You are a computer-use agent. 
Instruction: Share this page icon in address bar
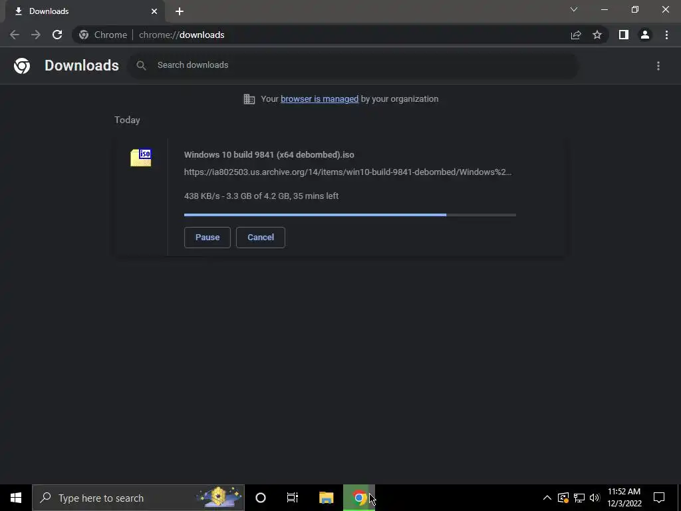pyautogui.click(x=576, y=35)
